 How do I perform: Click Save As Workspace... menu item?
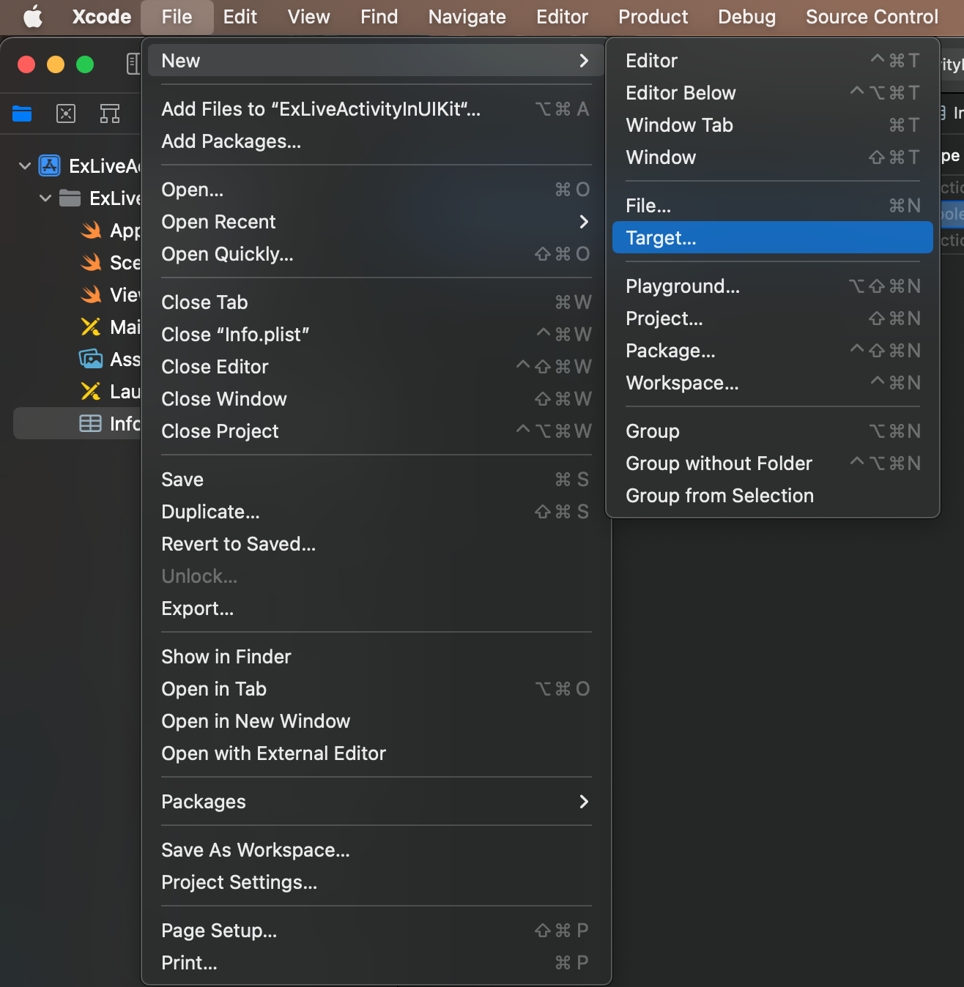376,850
